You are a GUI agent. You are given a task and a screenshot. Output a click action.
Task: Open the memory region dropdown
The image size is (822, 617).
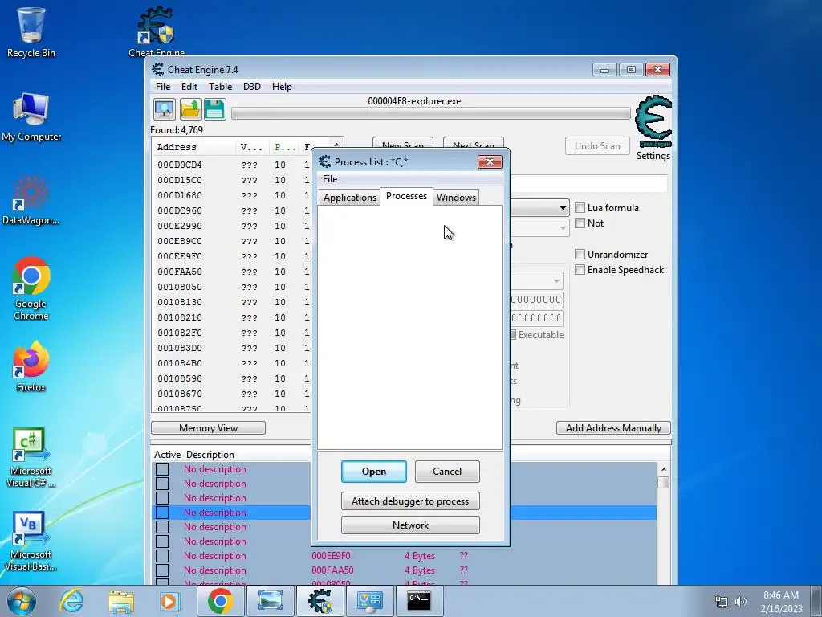[x=556, y=280]
